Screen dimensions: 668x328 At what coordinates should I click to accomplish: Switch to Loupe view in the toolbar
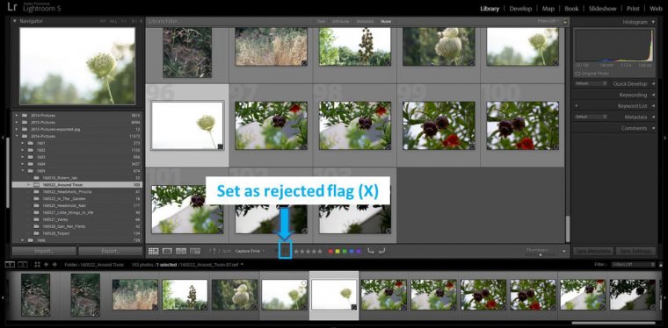pyautogui.click(x=167, y=251)
